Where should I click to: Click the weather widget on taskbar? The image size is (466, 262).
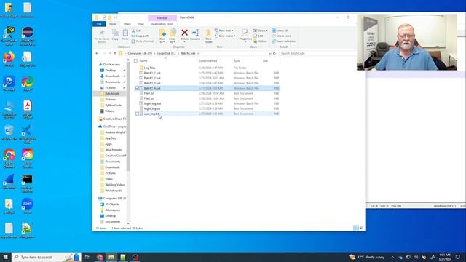pyautogui.click(x=367, y=257)
